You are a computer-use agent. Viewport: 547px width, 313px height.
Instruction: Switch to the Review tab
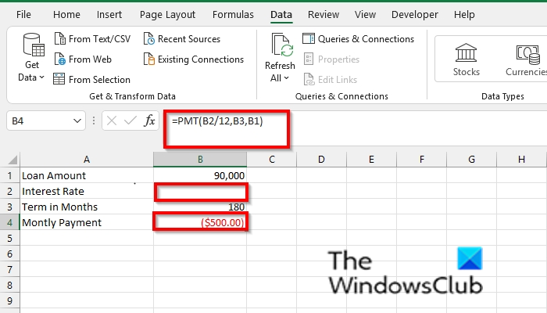click(324, 15)
